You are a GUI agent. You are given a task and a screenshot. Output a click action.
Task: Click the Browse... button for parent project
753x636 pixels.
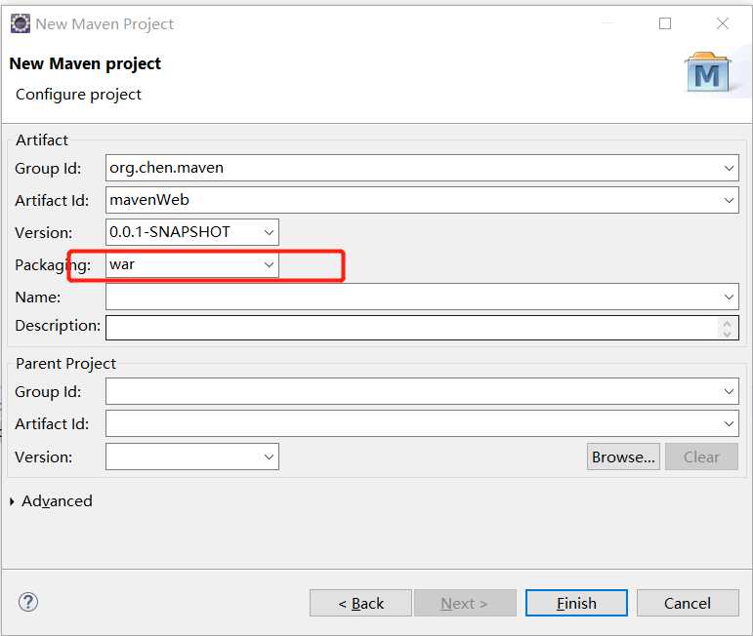click(x=623, y=457)
